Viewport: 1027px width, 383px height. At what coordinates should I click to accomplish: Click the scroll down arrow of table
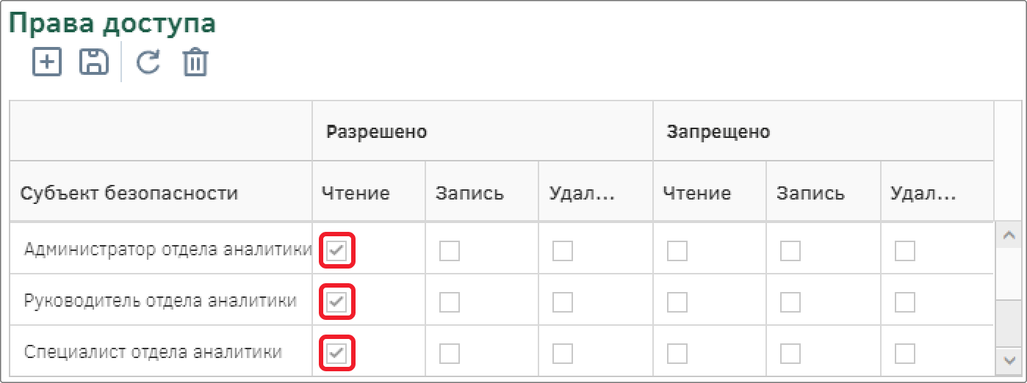[x=1007, y=360]
